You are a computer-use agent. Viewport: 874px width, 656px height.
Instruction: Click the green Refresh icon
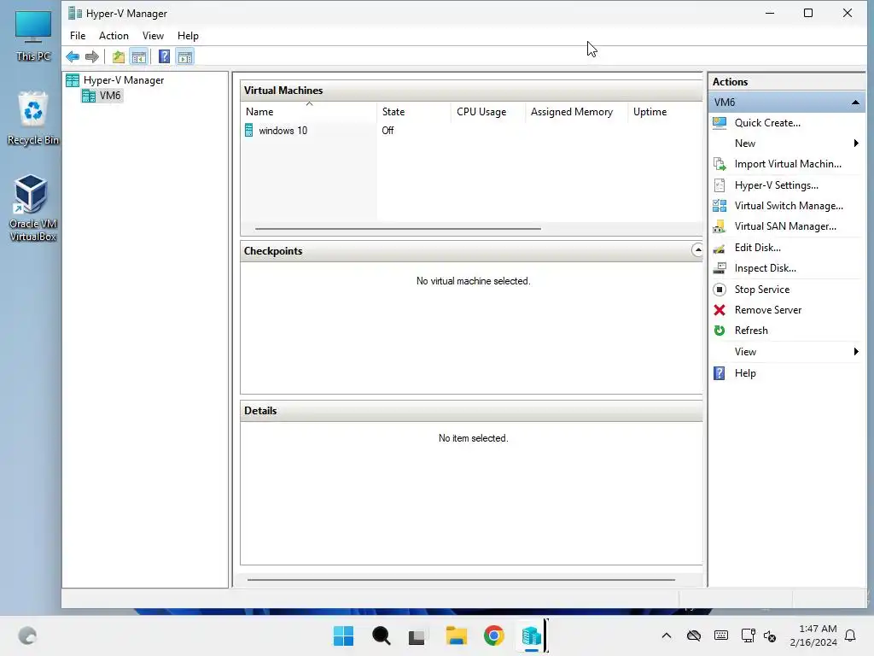pos(720,331)
